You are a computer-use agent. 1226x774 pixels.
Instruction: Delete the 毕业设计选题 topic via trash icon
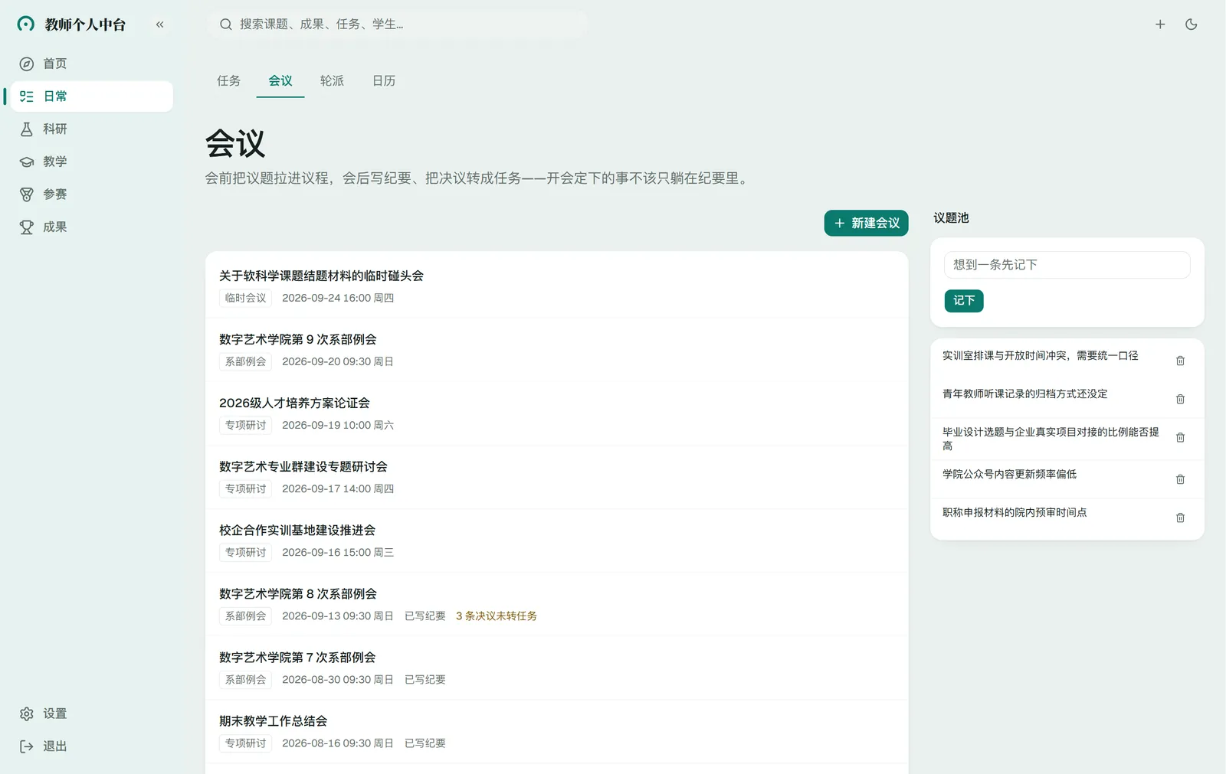(1181, 437)
